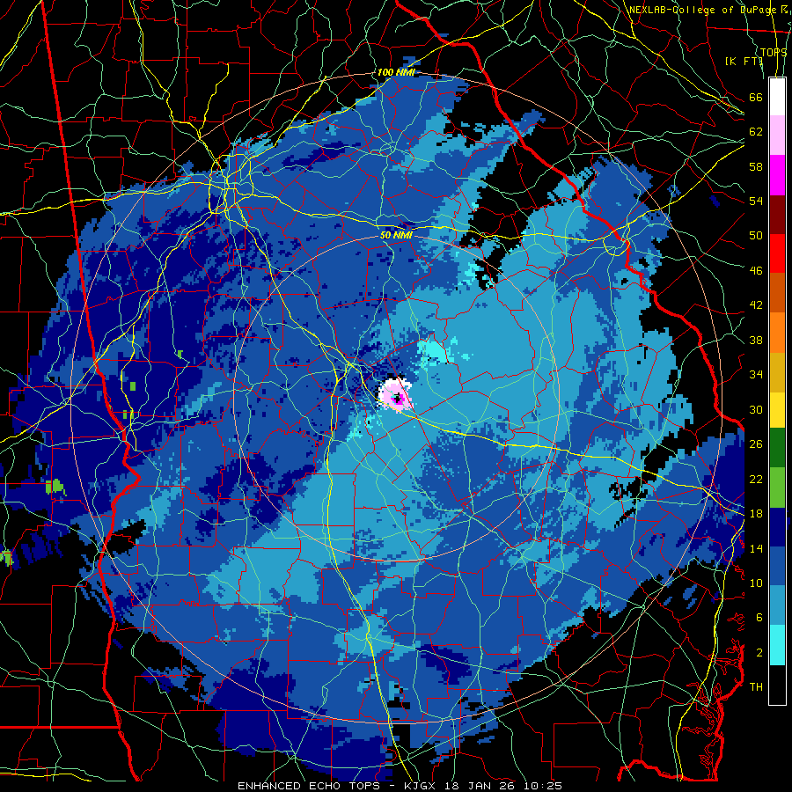This screenshot has width=792, height=792.
Task: Click the 42 legend label
Action: (756, 304)
